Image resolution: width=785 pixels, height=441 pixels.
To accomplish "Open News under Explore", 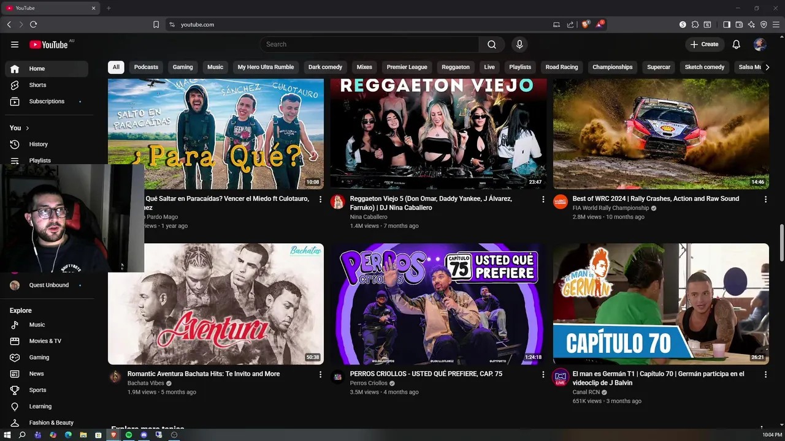I will pyautogui.click(x=47, y=374).
